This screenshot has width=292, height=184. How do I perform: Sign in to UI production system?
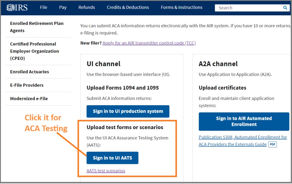click(128, 111)
